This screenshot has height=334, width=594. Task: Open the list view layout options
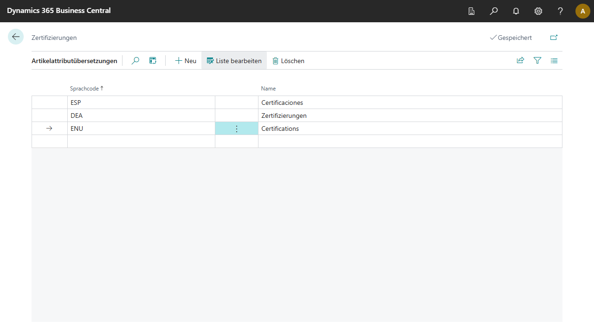point(554,60)
